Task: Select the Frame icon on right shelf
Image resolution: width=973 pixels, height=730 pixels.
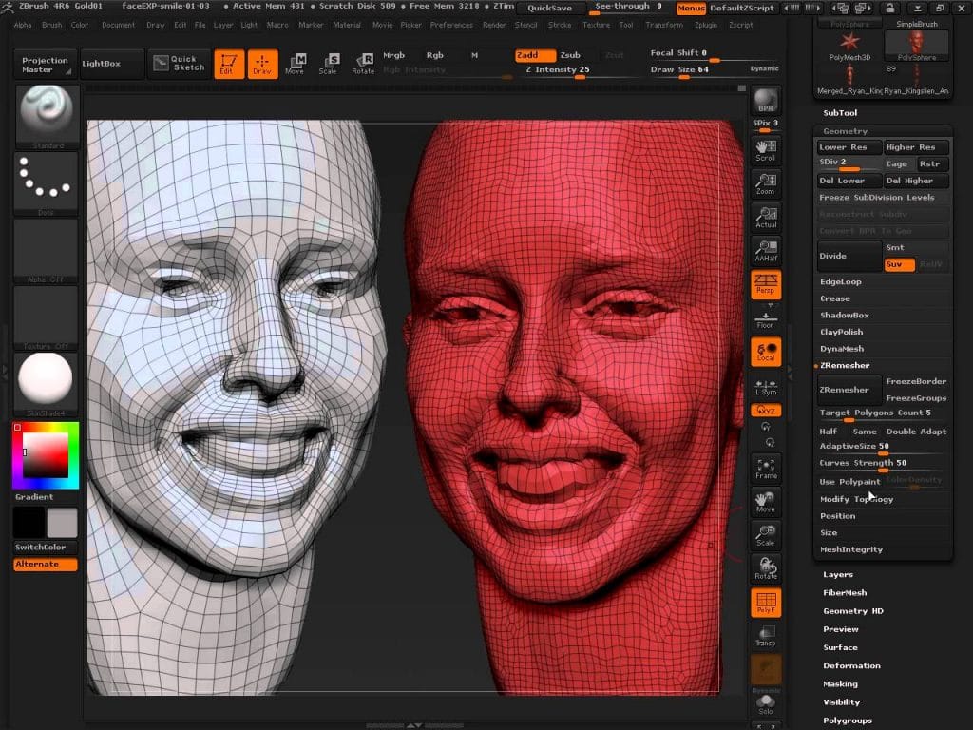Action: pos(766,466)
